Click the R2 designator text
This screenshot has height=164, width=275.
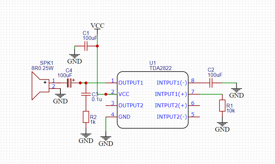click(x=93, y=117)
